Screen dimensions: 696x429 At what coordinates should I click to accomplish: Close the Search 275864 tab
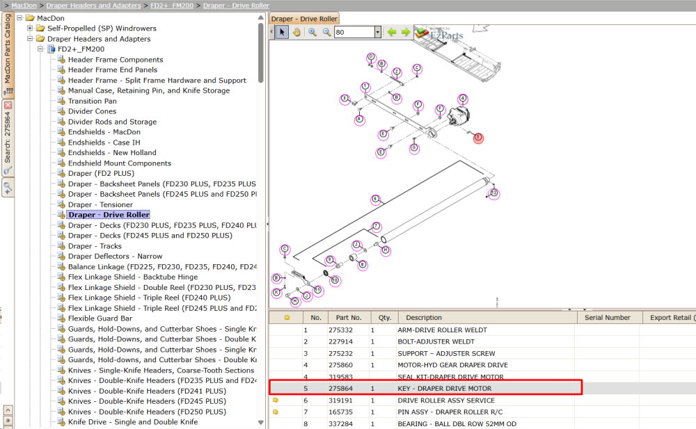[x=8, y=105]
